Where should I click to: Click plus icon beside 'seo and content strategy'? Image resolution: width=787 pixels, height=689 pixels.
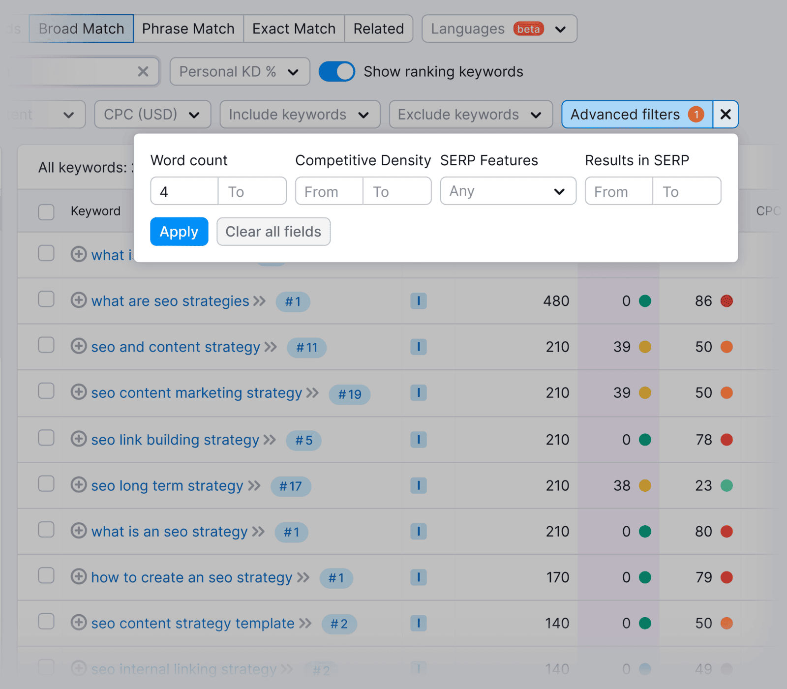pyautogui.click(x=79, y=346)
